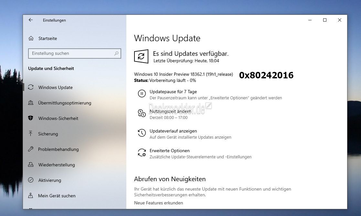
Task: Click the gear icon for Erweiterte Optionen
Action: click(142, 152)
